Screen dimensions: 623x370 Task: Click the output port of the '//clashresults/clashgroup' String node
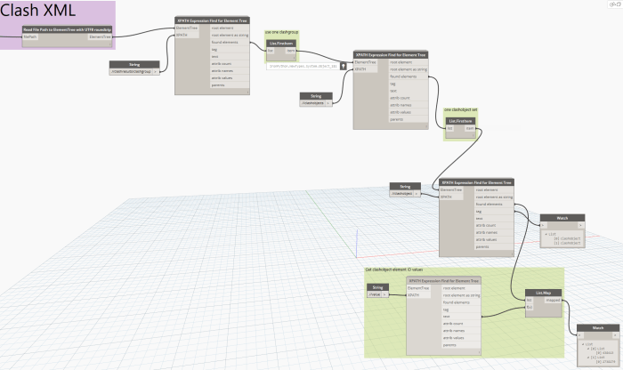click(x=157, y=71)
